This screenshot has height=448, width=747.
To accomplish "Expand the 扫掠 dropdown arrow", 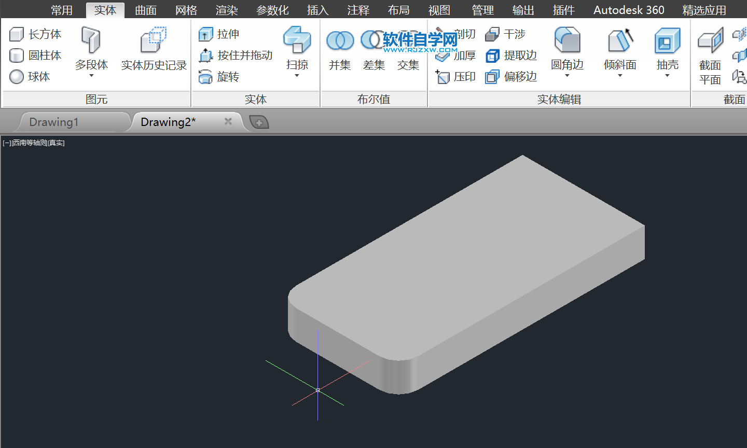I will tap(297, 76).
